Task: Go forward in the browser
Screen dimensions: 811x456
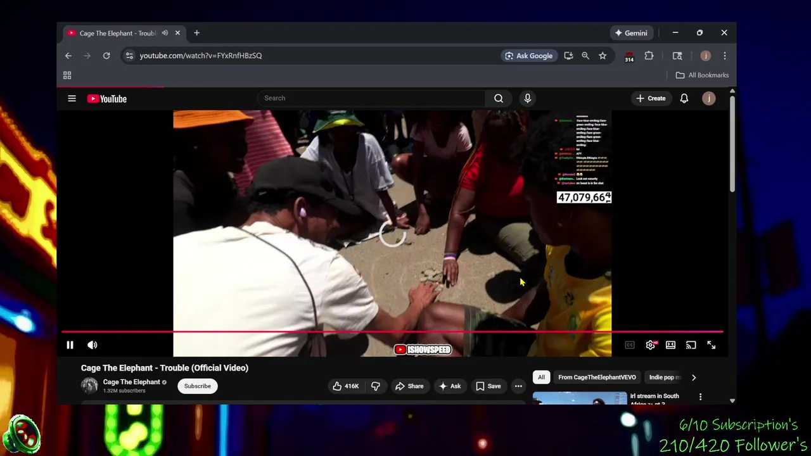Action: 87,56
